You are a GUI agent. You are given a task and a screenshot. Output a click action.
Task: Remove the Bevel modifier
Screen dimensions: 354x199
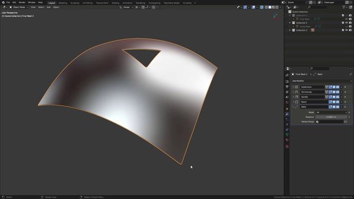[345, 102]
